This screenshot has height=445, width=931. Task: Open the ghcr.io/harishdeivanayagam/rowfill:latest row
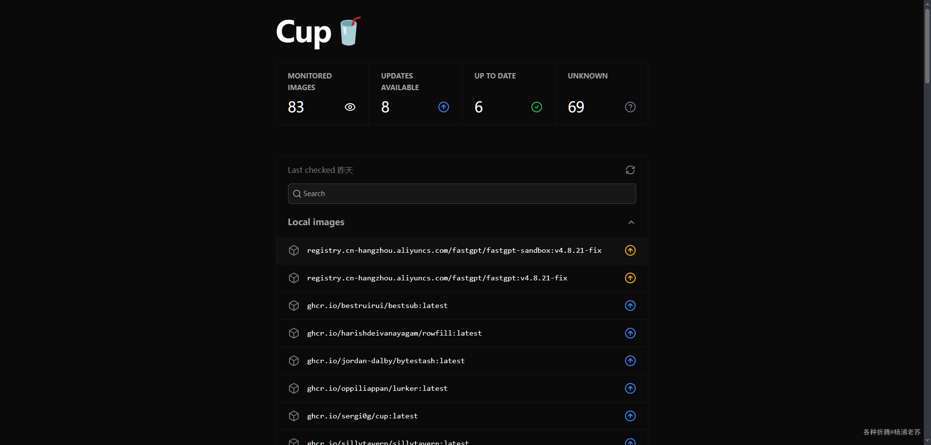pyautogui.click(x=462, y=333)
